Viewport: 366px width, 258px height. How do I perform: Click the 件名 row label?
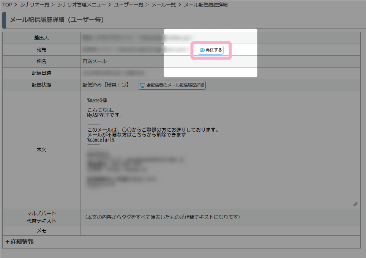pyautogui.click(x=41, y=61)
